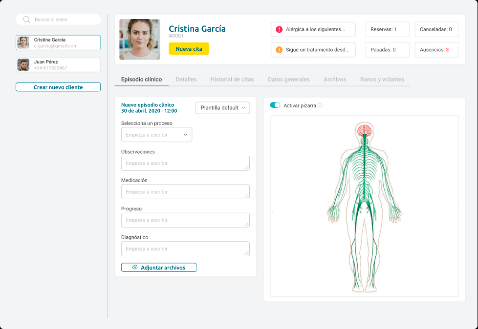Click the info icon beside Activar pizarra

tap(320, 105)
